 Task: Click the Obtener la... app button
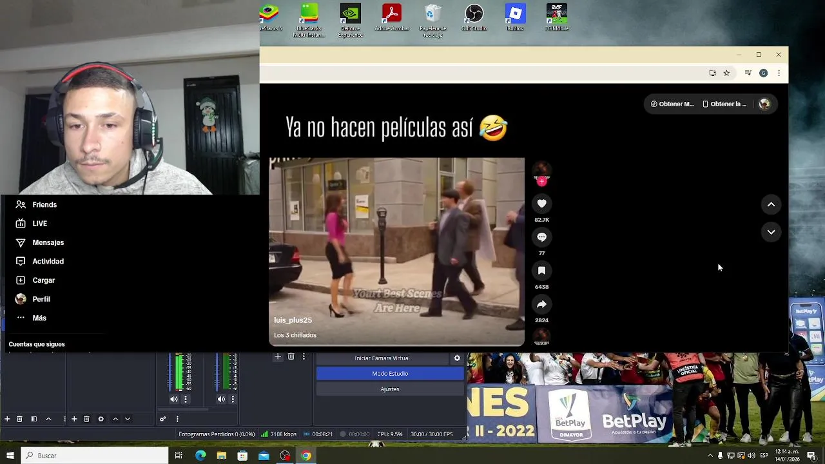(724, 104)
